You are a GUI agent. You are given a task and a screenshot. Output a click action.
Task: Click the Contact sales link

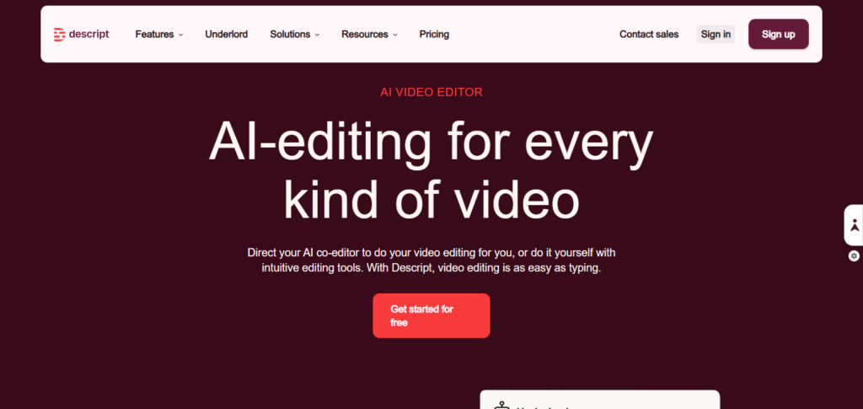pyautogui.click(x=649, y=34)
